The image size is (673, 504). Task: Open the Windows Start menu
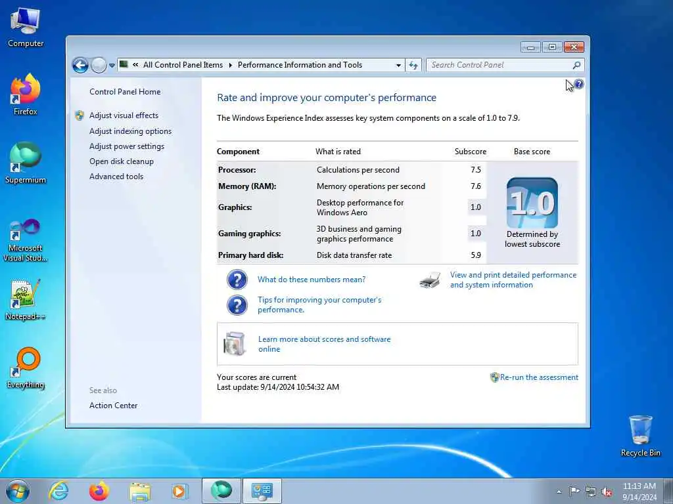click(18, 491)
